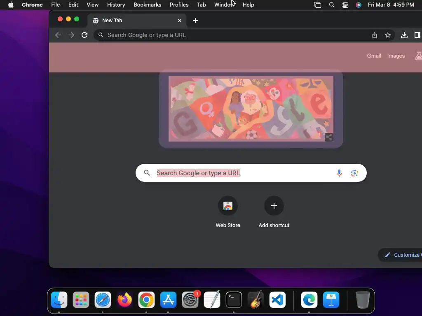Launch Microsoft Edge from the Dock
The width and height of the screenshot is (422, 316).
[309, 300]
